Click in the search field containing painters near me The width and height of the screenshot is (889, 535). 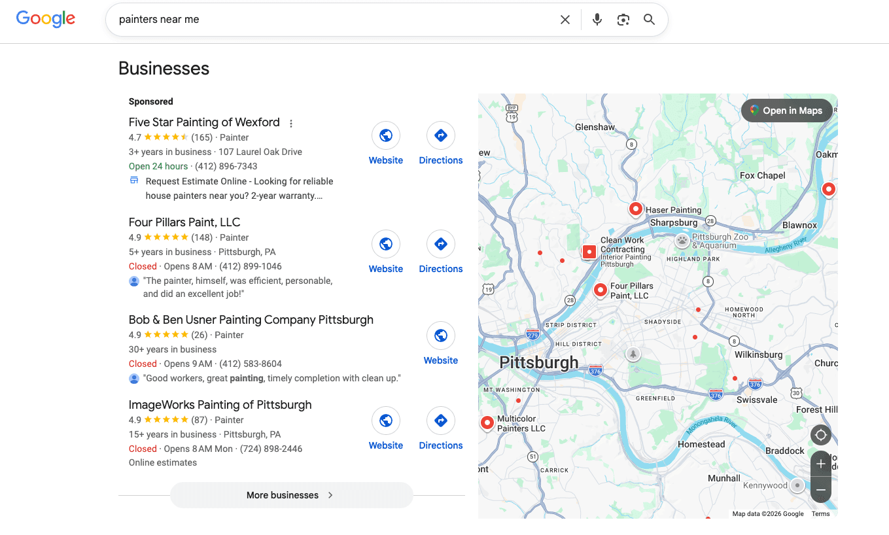pos(334,20)
